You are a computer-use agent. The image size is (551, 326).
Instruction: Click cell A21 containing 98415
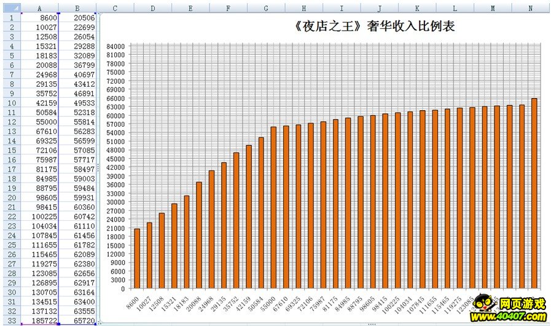pos(39,207)
